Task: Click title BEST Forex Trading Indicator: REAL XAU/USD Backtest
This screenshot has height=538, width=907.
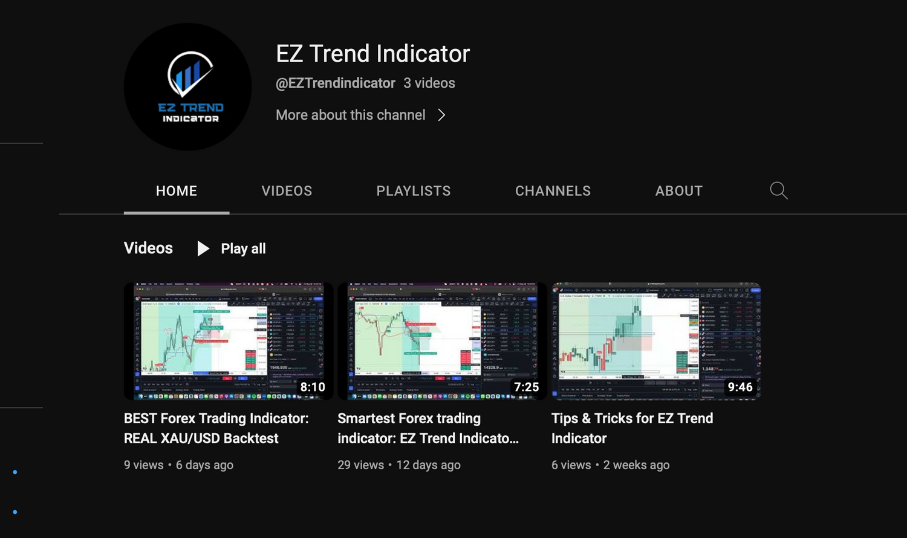Action: point(216,428)
